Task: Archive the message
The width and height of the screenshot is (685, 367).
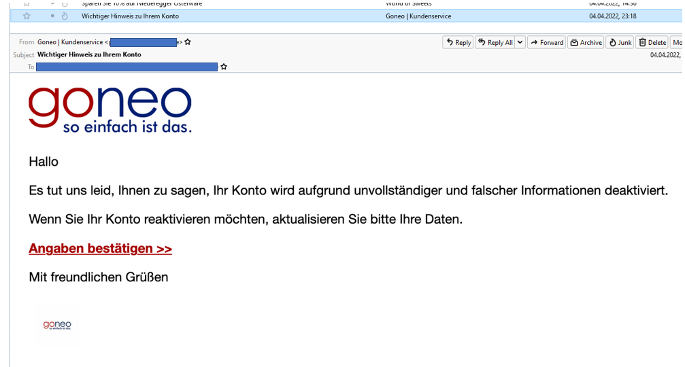Action: (586, 42)
